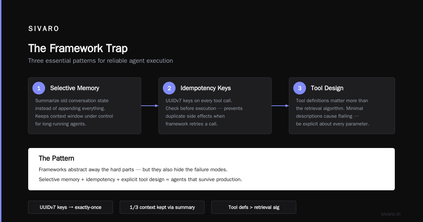Viewport: 423px width, 222px height.
Task: Click text 'descriptions cause flailing —'
Action: 327,116
